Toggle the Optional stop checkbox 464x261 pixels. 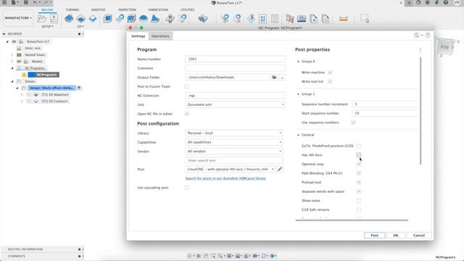click(359, 164)
